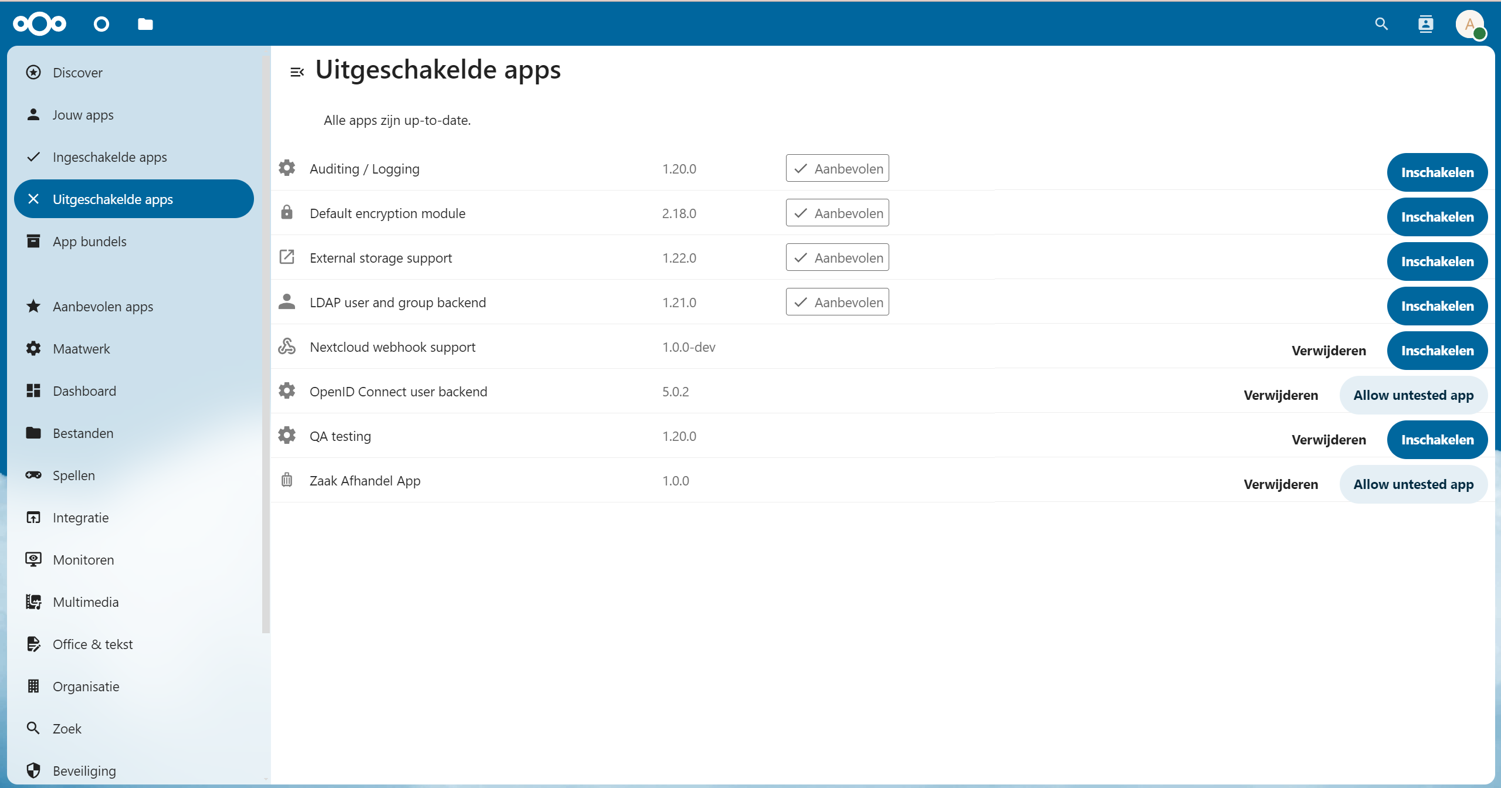Open Spellen category

tap(134, 475)
